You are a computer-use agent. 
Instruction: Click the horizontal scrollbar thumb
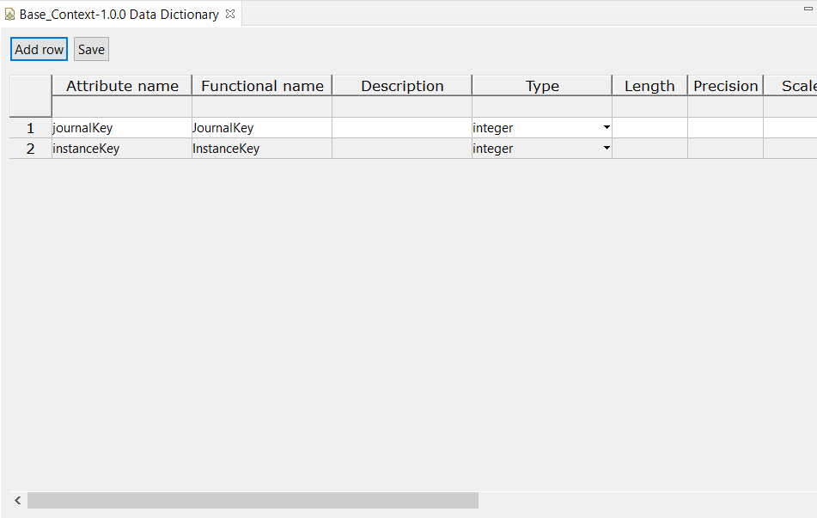click(253, 500)
